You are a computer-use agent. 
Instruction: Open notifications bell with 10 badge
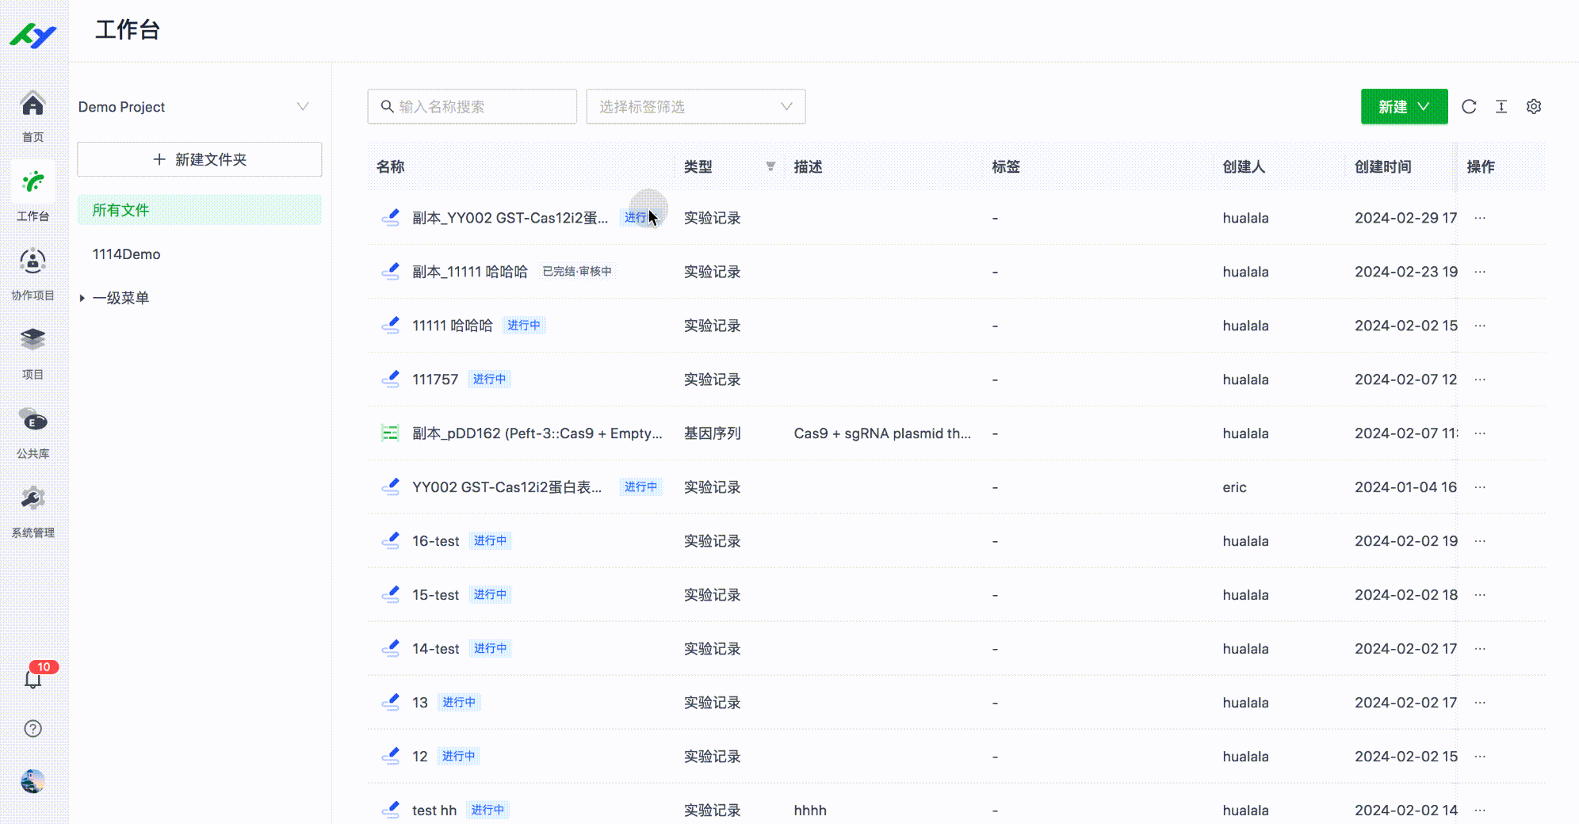click(33, 679)
